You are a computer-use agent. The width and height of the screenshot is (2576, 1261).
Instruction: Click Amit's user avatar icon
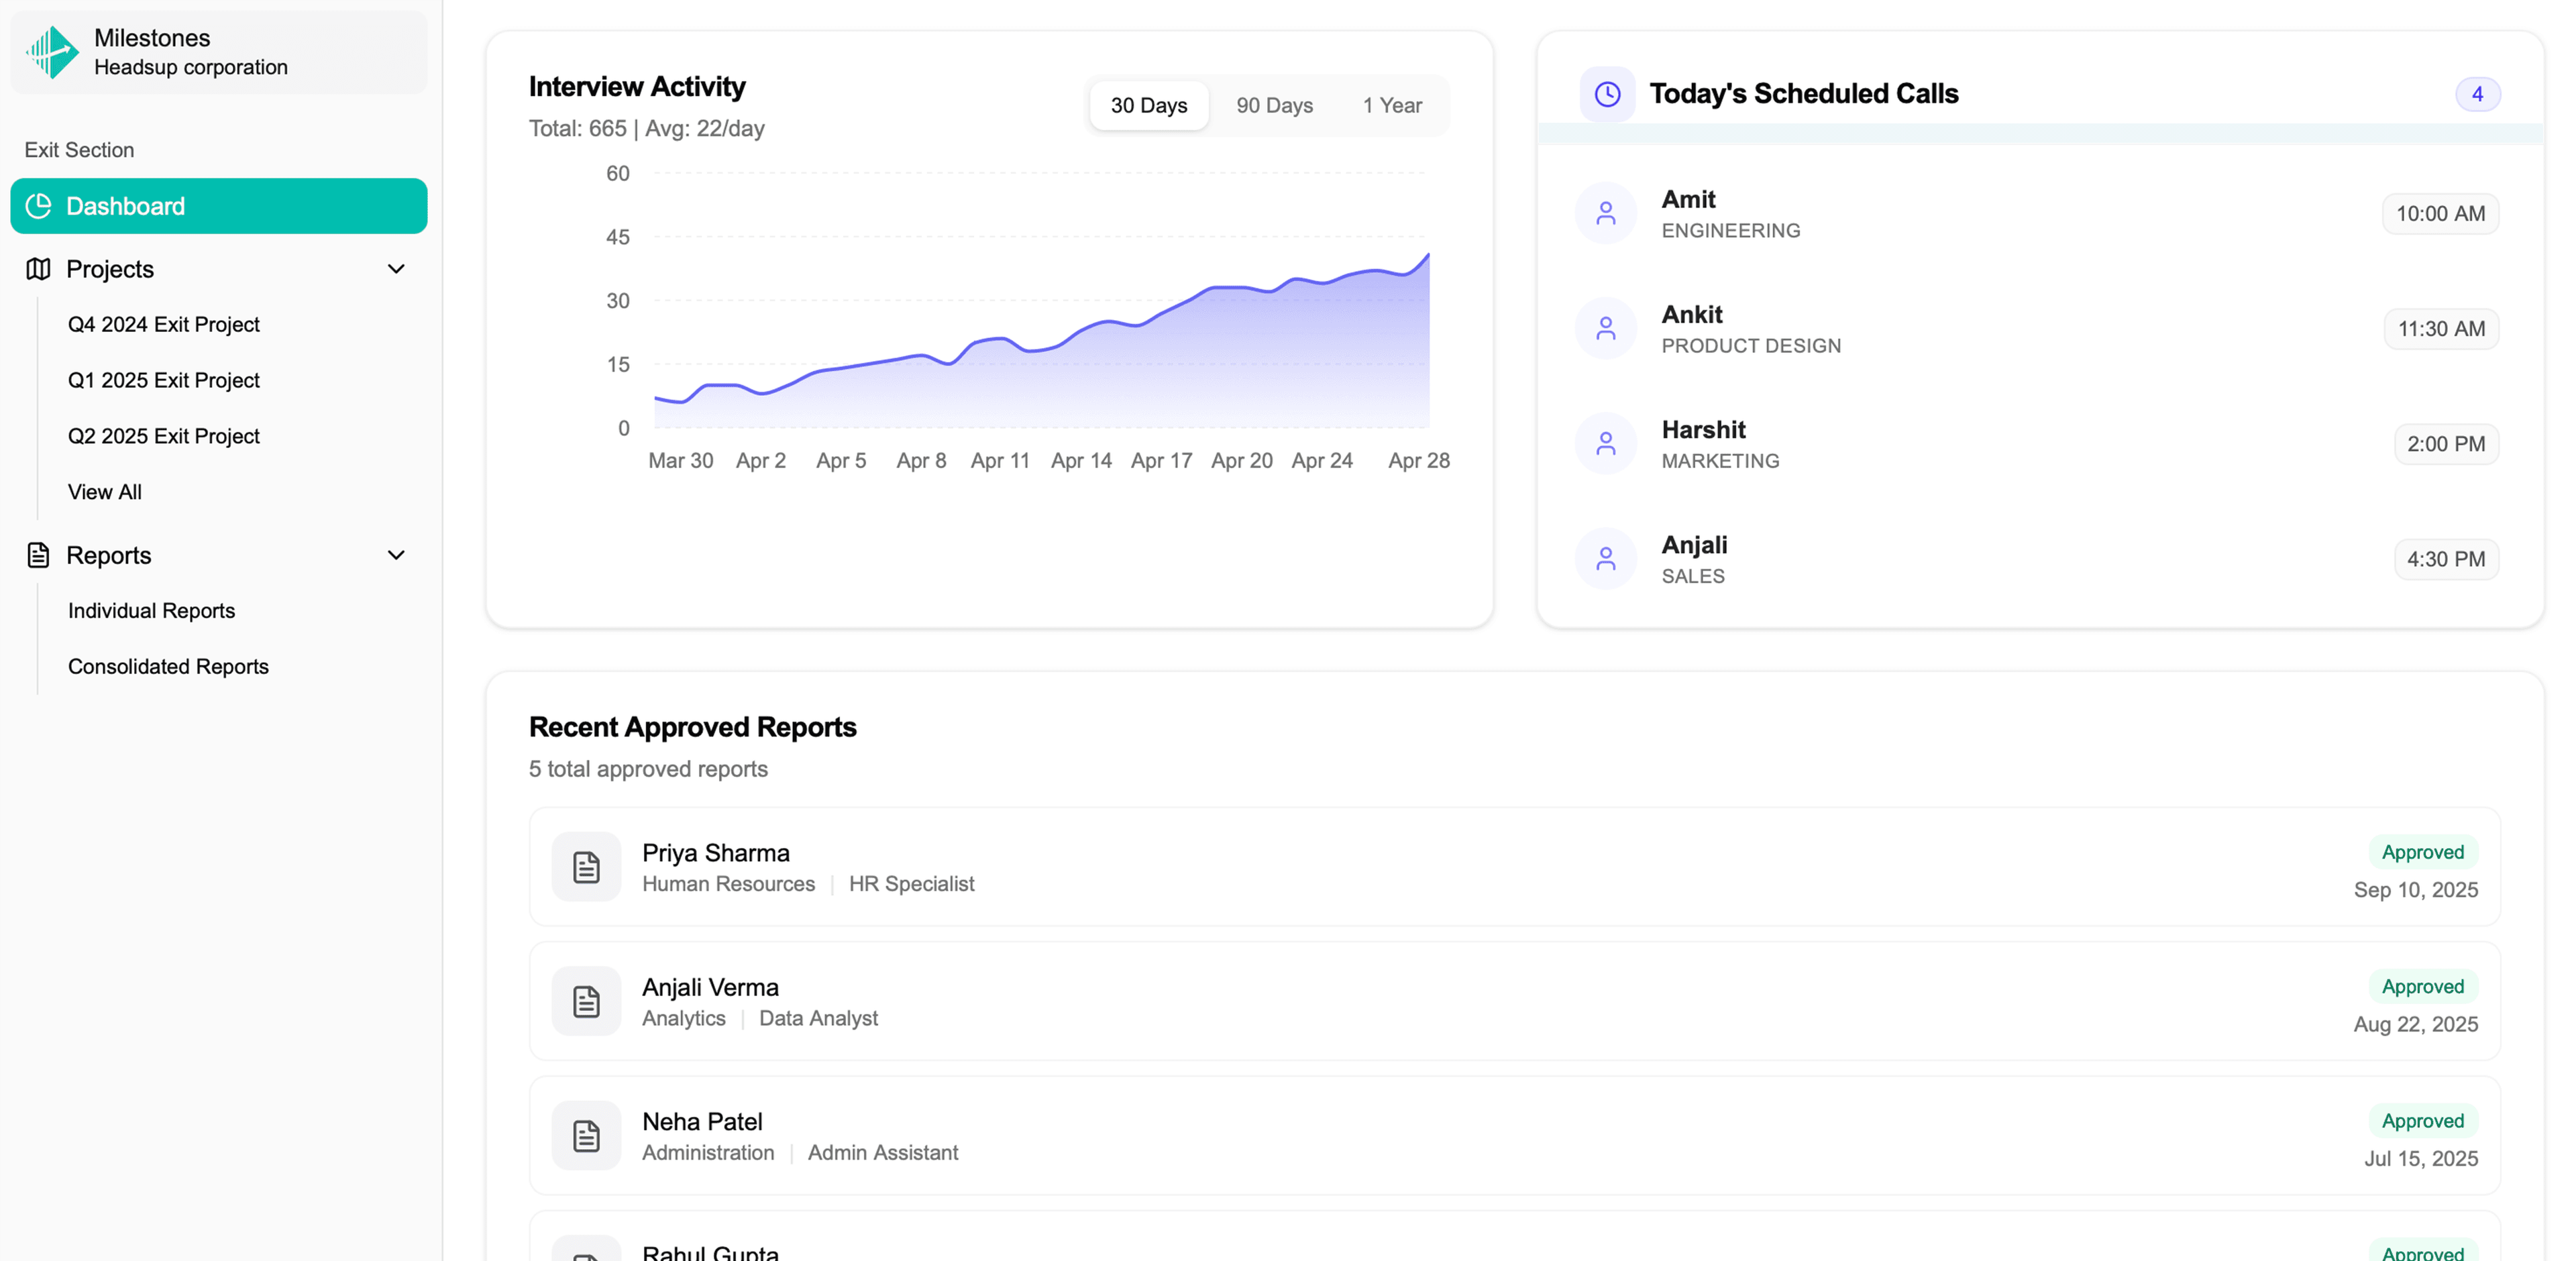pos(1606,213)
